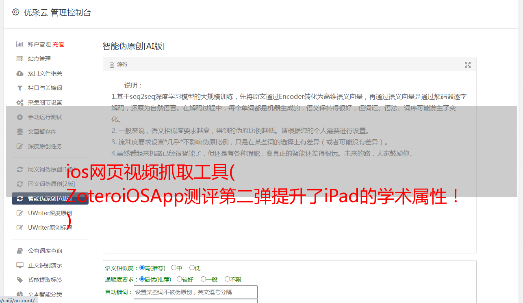The height and width of the screenshot is (303, 523).
Task: Click the page heading 智能伪原创[AI版]
Action: tap(134, 46)
